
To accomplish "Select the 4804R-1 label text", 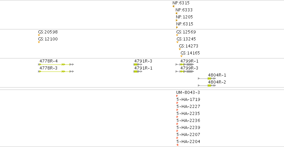I will (217, 75).
